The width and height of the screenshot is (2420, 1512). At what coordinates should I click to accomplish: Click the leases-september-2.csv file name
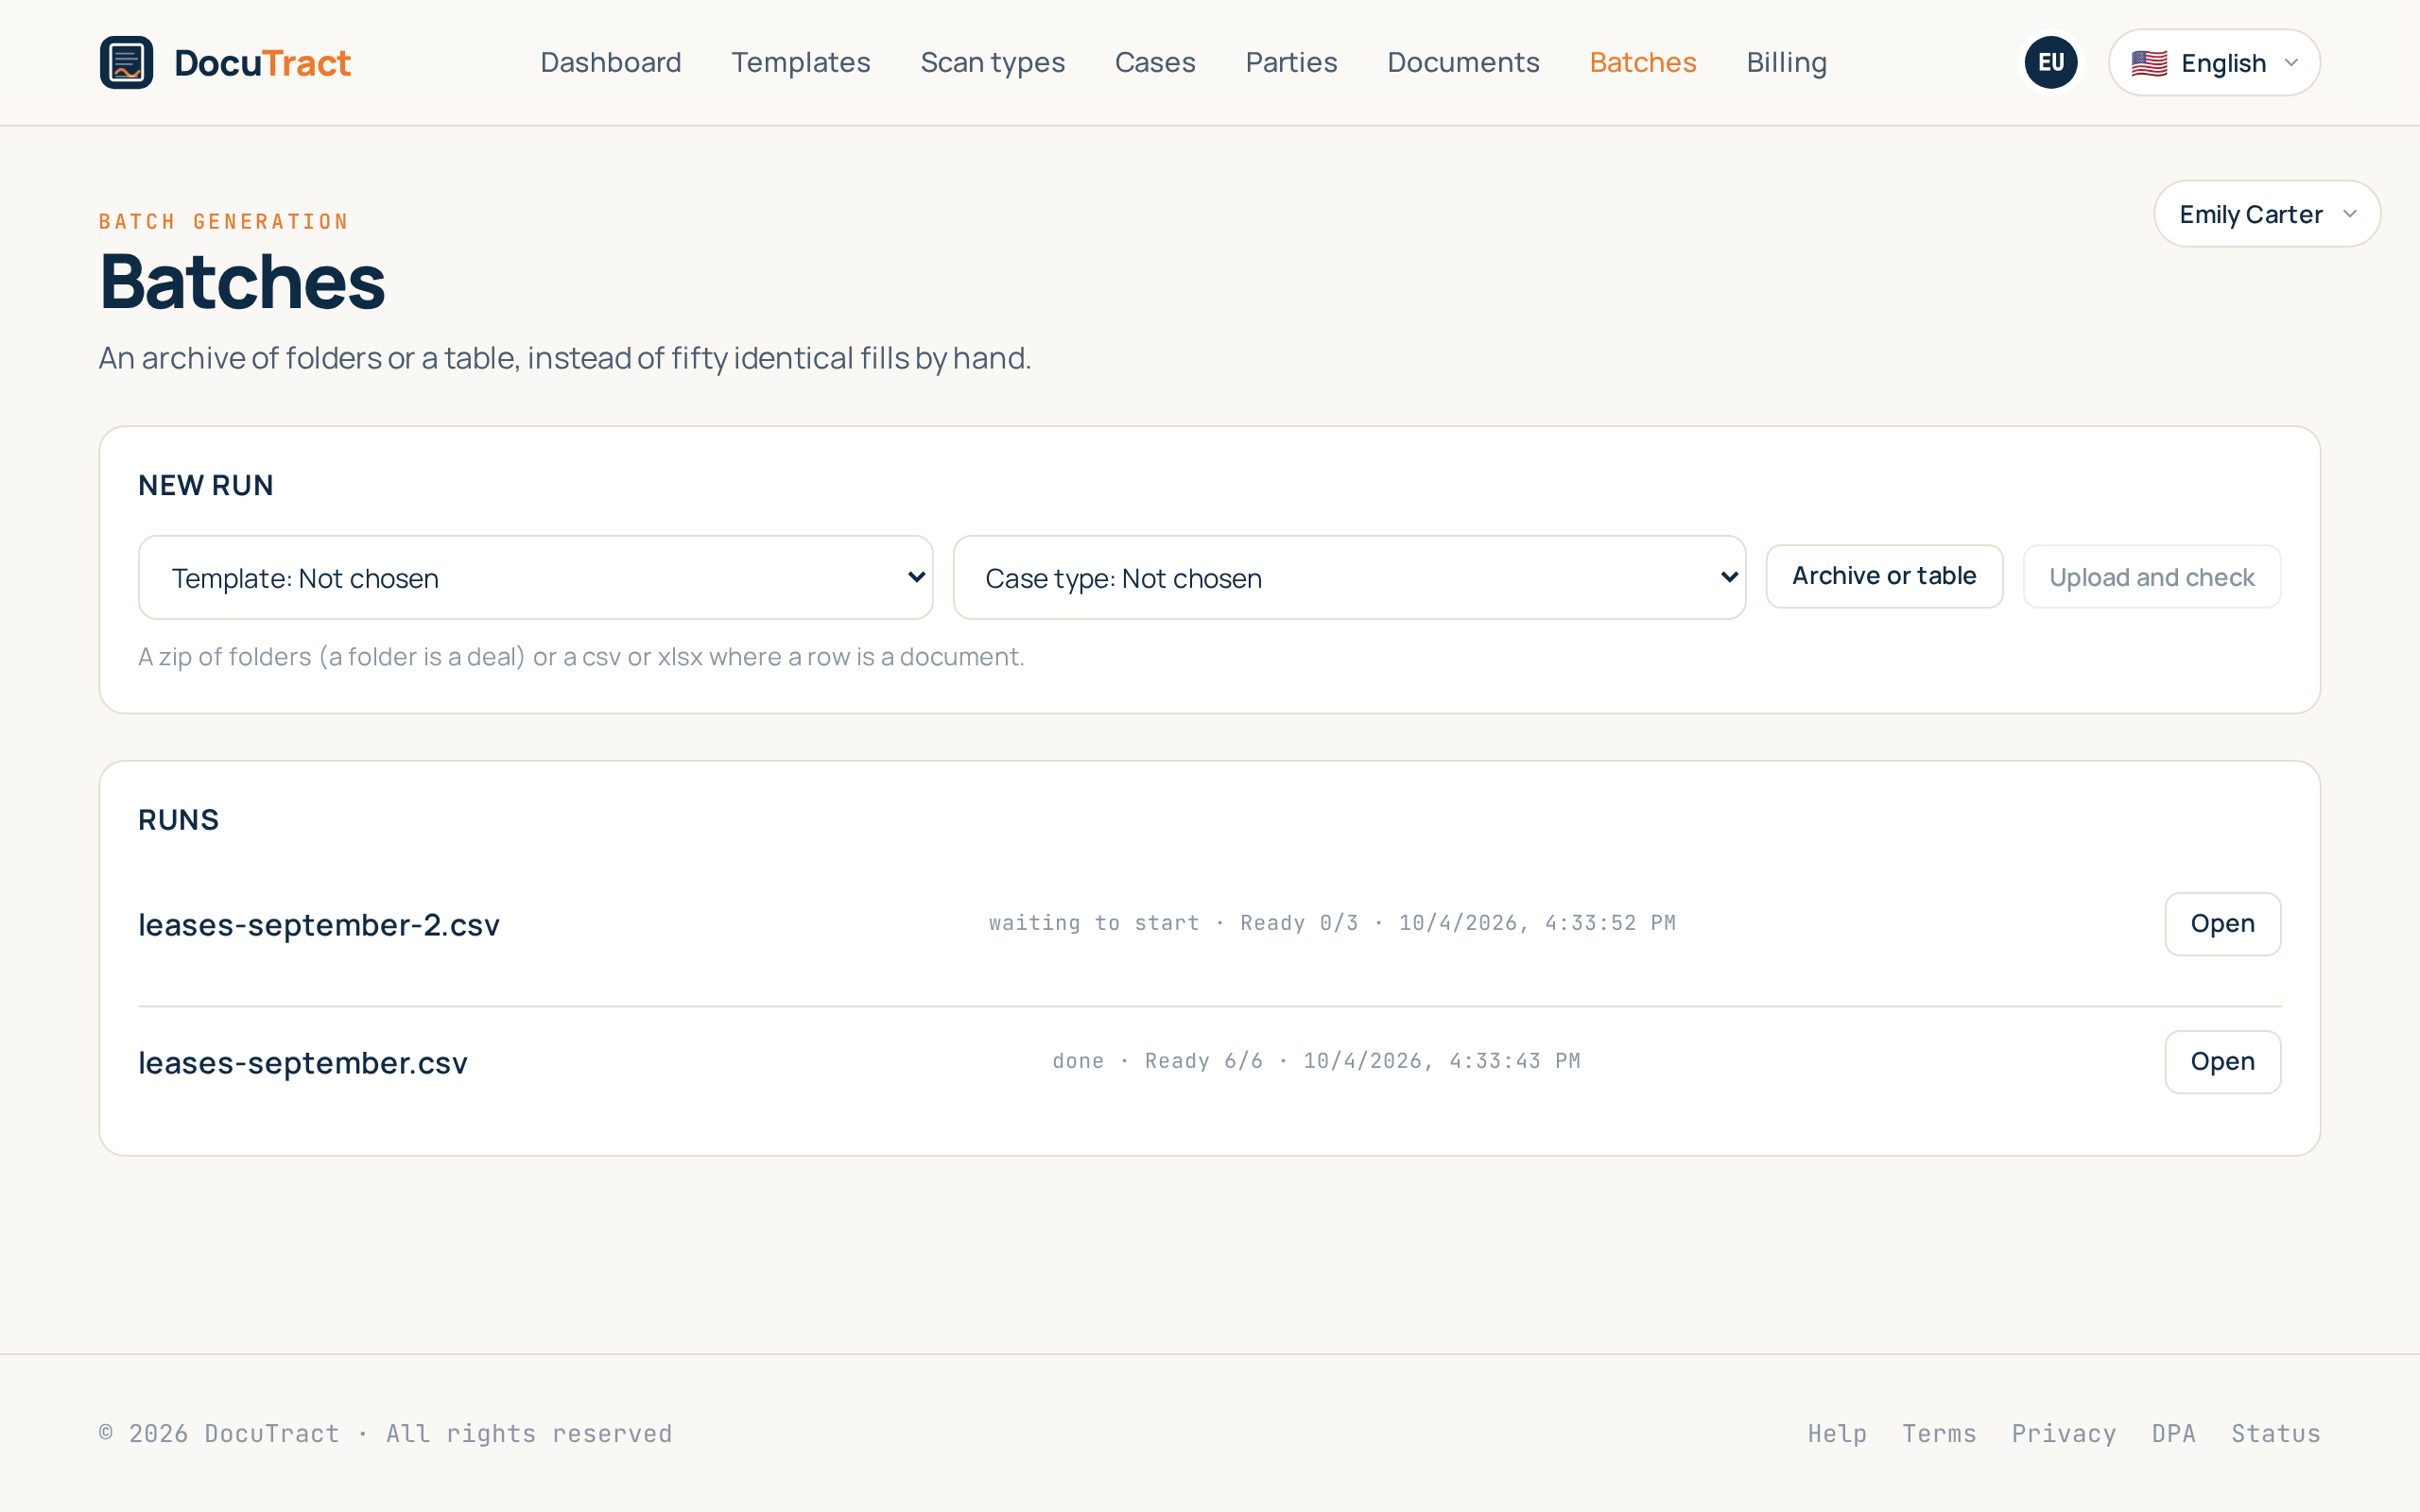[319, 925]
